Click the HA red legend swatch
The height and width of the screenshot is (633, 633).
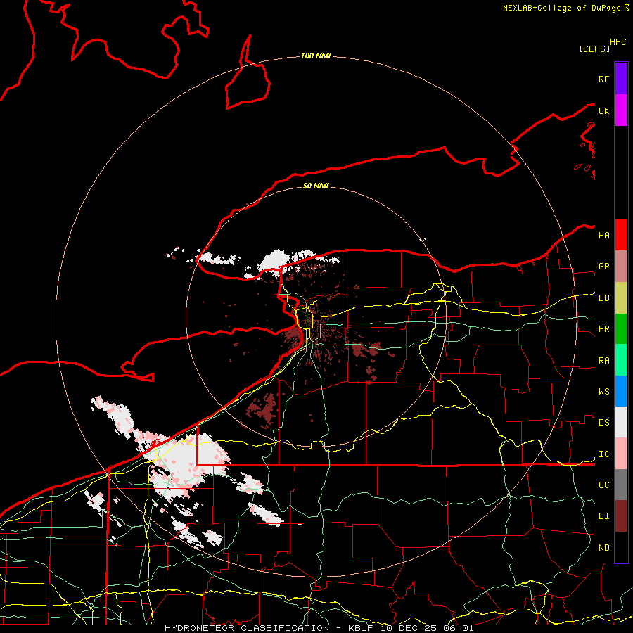pos(621,235)
